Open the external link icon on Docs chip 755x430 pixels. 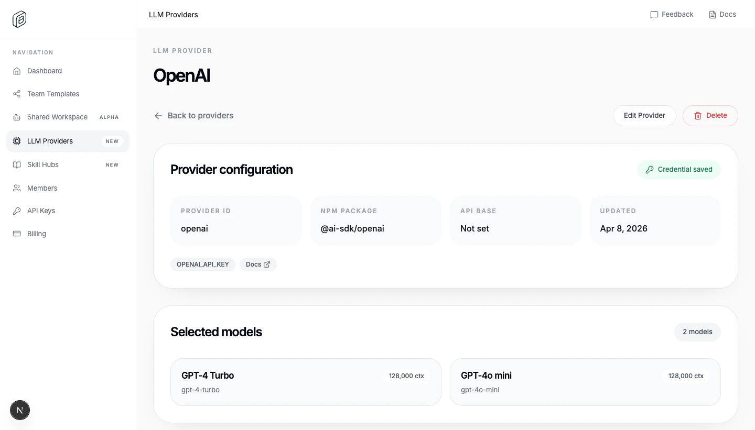tap(267, 264)
